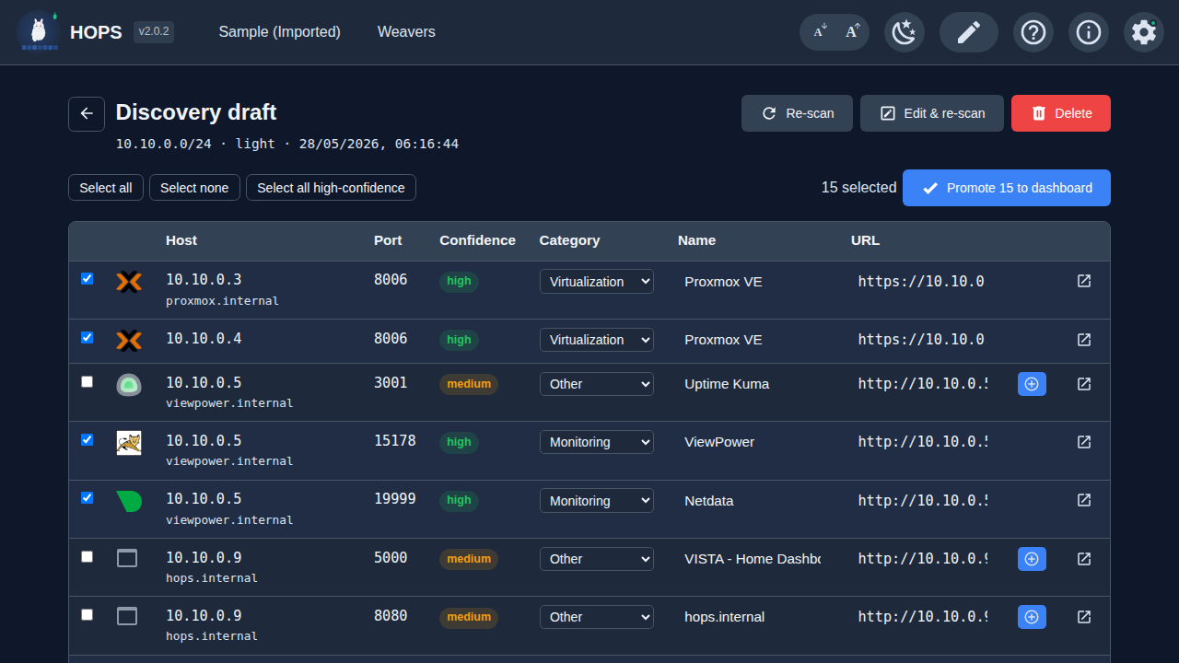The image size is (1179, 663).
Task: Increase the font size
Action: pyautogui.click(x=852, y=32)
